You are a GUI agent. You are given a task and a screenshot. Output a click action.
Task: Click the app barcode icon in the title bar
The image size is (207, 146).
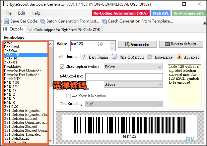pos(6,4)
